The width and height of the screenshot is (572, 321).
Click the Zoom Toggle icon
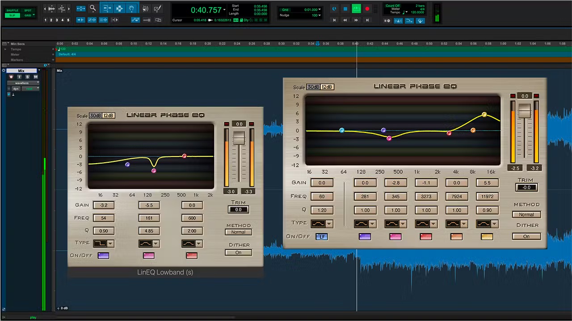(x=81, y=8)
